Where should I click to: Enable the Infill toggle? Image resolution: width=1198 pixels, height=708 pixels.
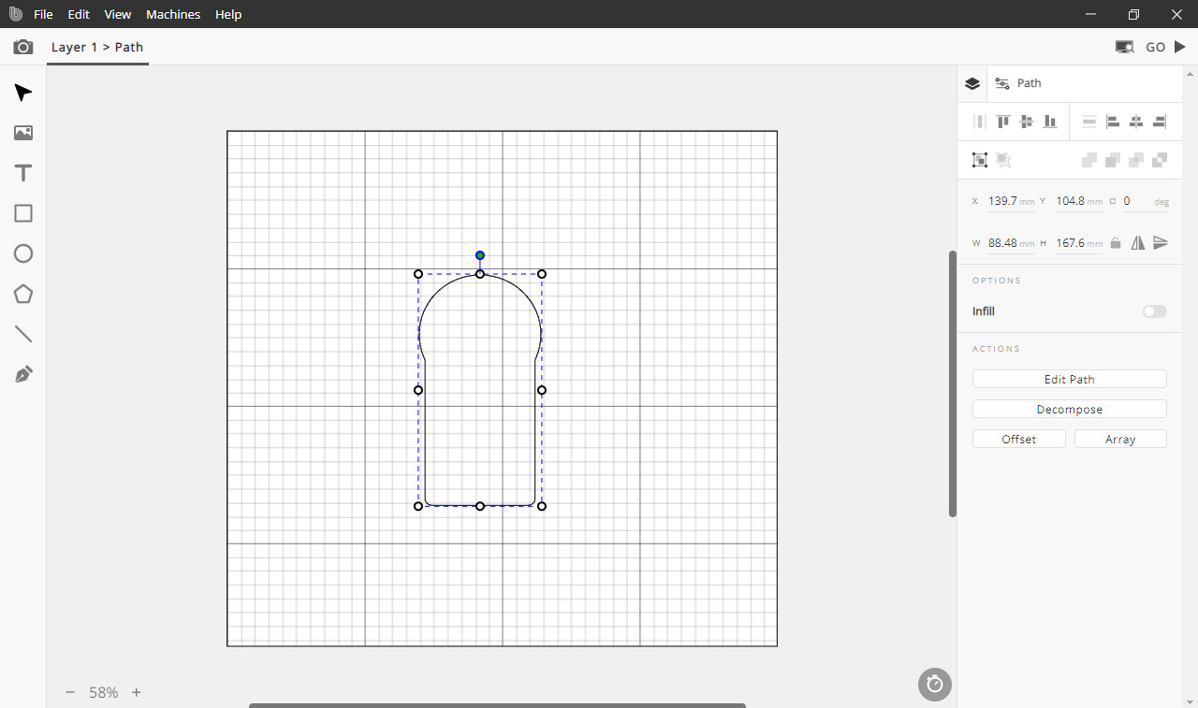1154,311
